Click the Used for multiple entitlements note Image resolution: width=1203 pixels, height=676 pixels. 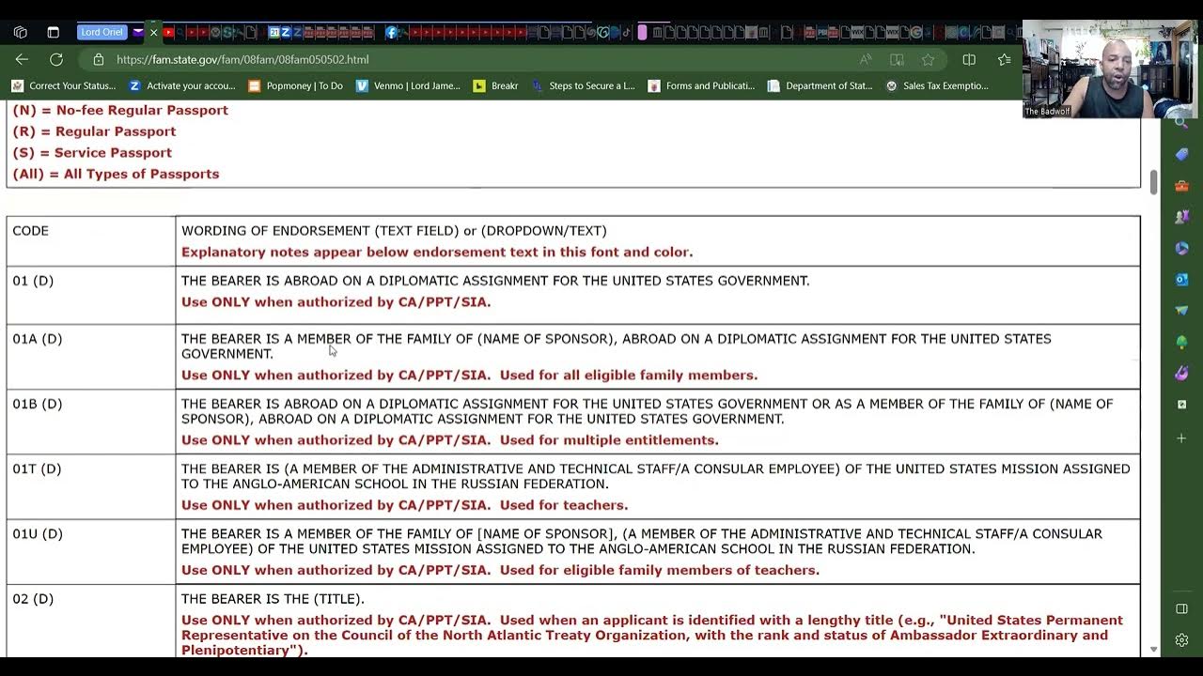(x=609, y=440)
